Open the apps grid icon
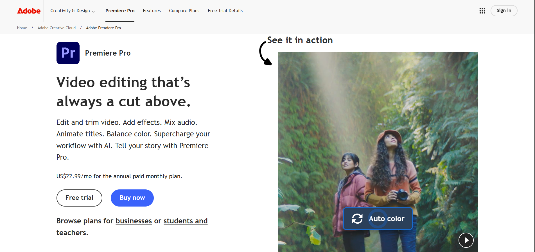Viewport: 535px width, 252px height. (x=482, y=11)
